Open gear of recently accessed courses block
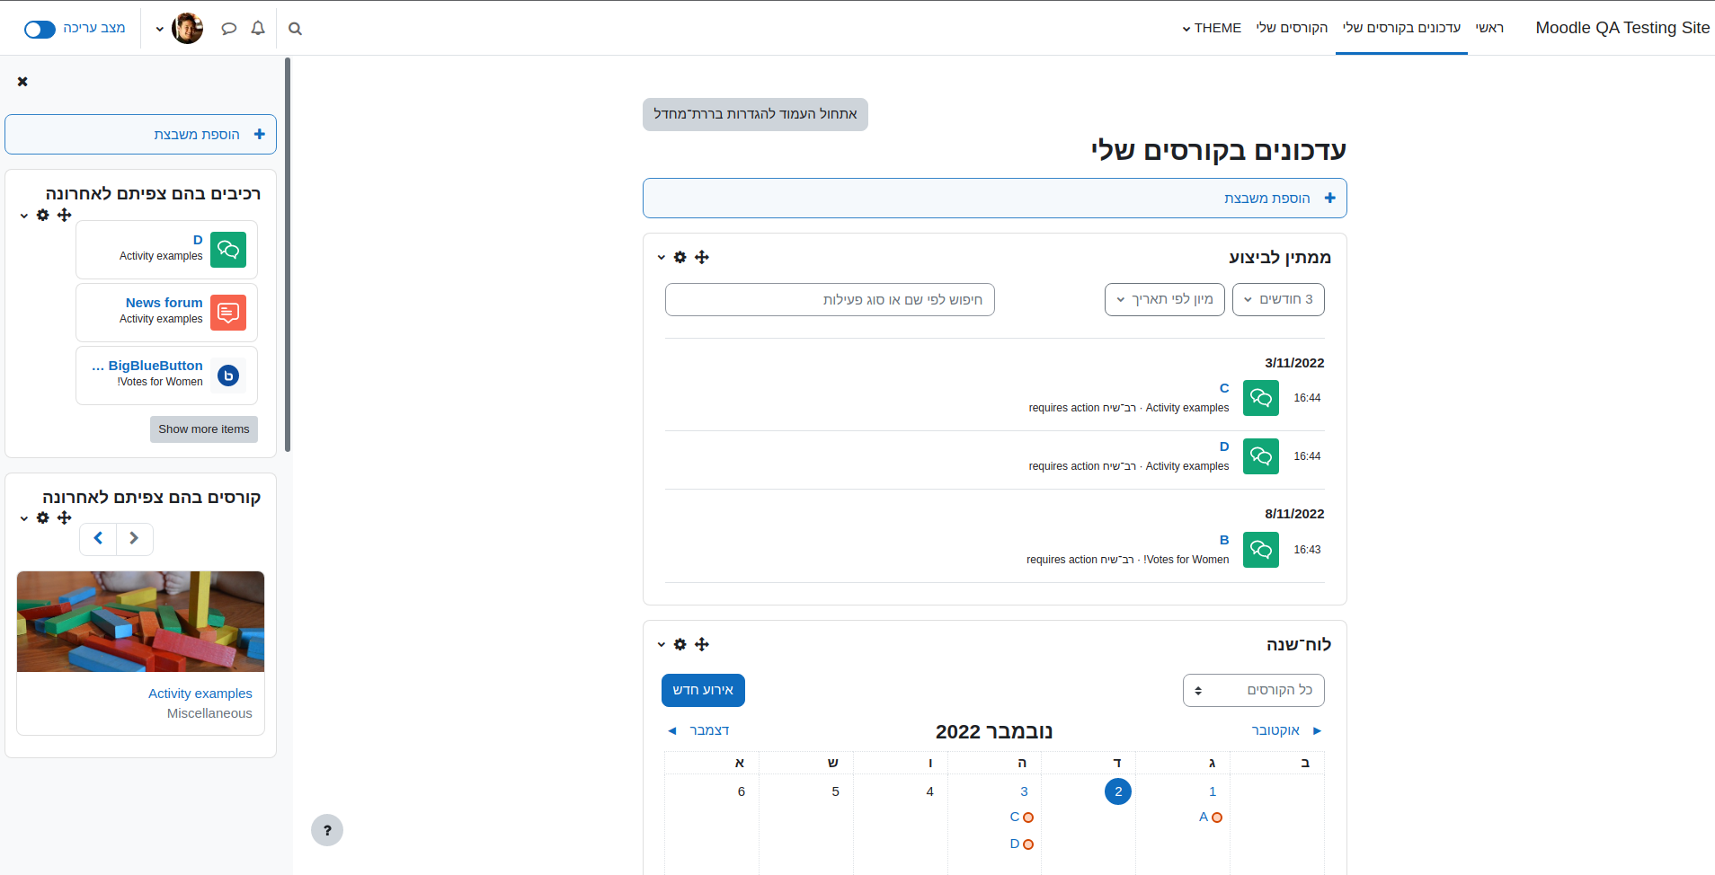 pyautogui.click(x=42, y=517)
